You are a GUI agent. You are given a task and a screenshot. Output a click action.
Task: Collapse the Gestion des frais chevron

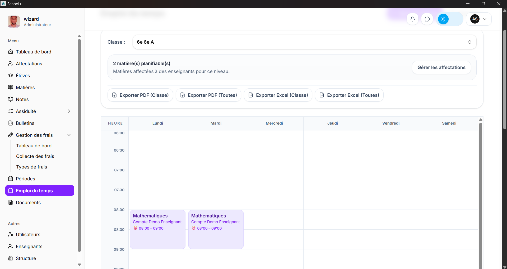69,135
